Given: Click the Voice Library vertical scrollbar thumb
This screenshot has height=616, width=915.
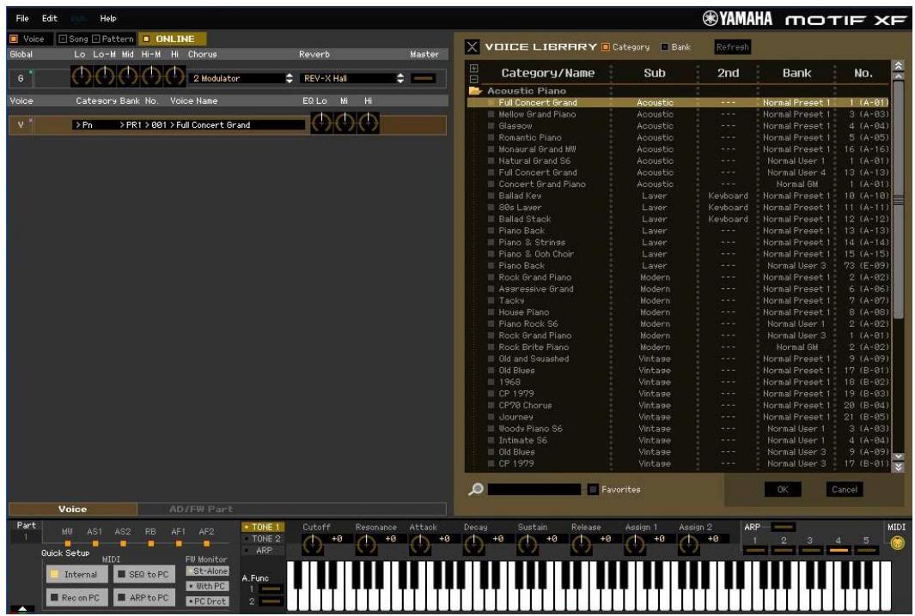Looking at the screenshot, I should coord(899,200).
